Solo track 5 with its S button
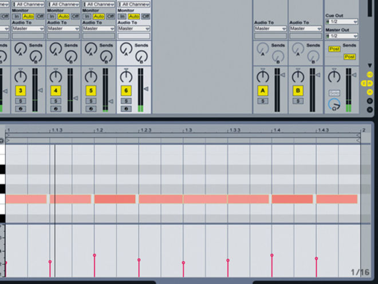This screenshot has height=284, width=378. pos(91,101)
